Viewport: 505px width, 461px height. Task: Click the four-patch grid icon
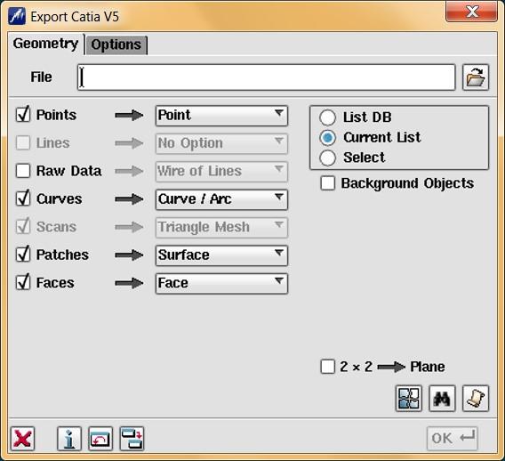[409, 399]
